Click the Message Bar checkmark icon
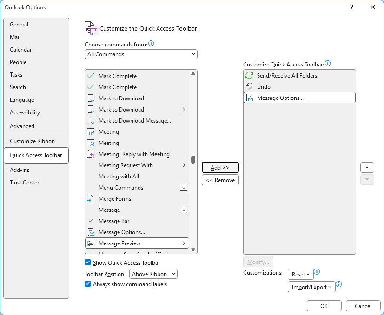384x315 pixels. 91,221
